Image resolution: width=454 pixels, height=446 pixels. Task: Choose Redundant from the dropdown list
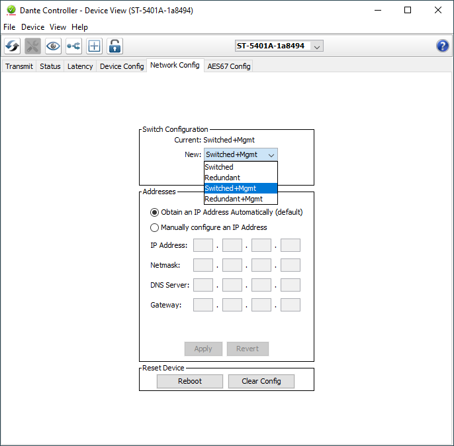click(222, 178)
